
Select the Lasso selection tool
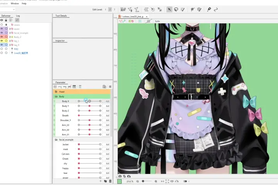click(176, 9)
